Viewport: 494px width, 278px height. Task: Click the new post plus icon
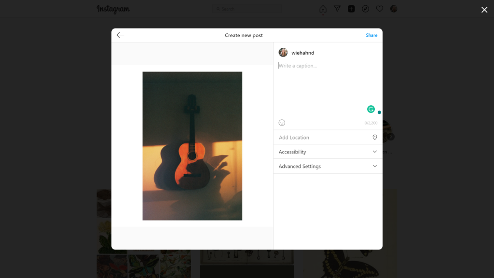pyautogui.click(x=351, y=9)
